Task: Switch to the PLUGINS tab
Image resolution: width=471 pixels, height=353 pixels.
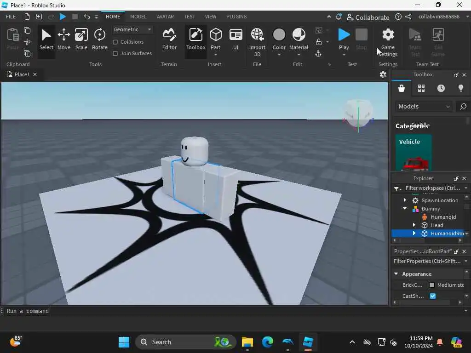Action: (236, 17)
